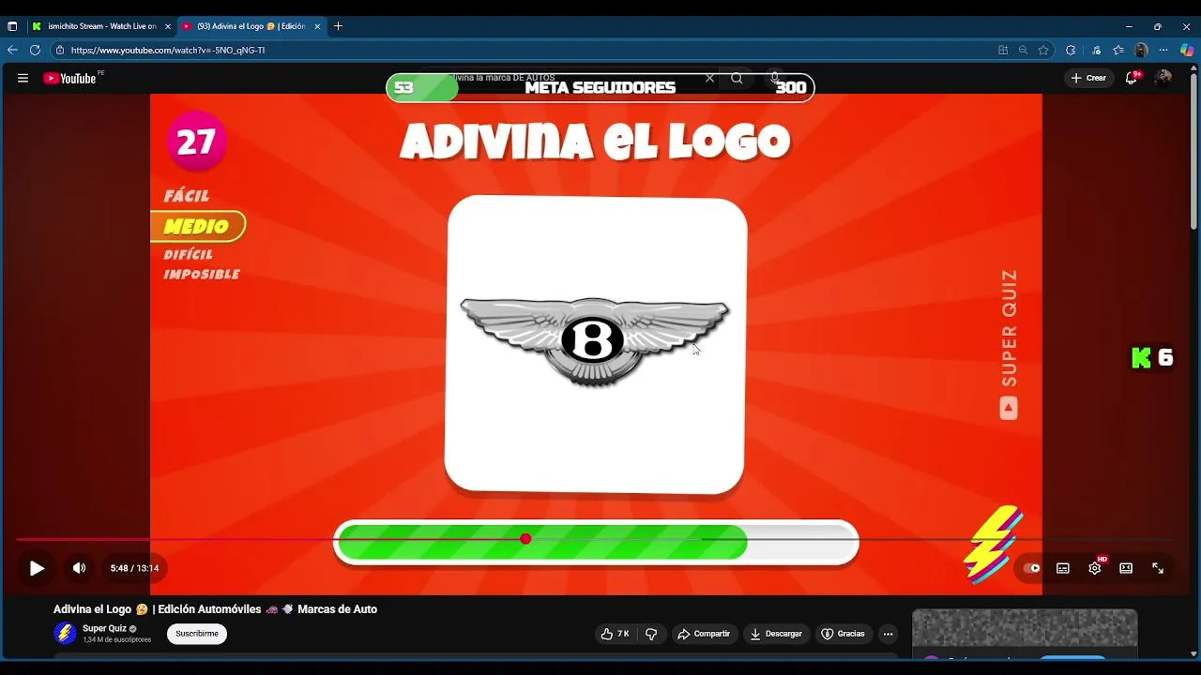Image resolution: width=1201 pixels, height=675 pixels.
Task: Like the video with 7 K likes
Action: 616,634
